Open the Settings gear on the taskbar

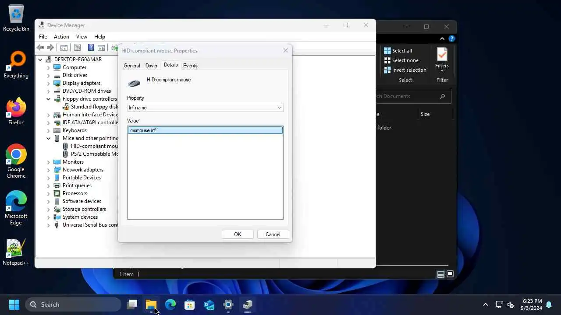[x=228, y=304]
